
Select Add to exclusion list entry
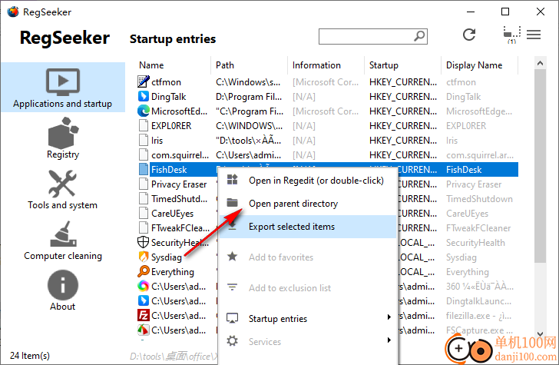click(x=308, y=288)
